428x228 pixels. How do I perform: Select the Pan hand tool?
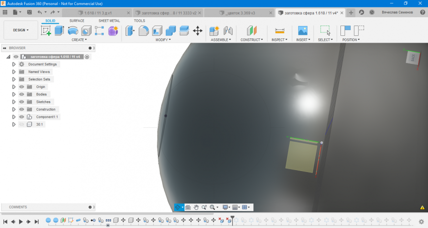pos(196,207)
